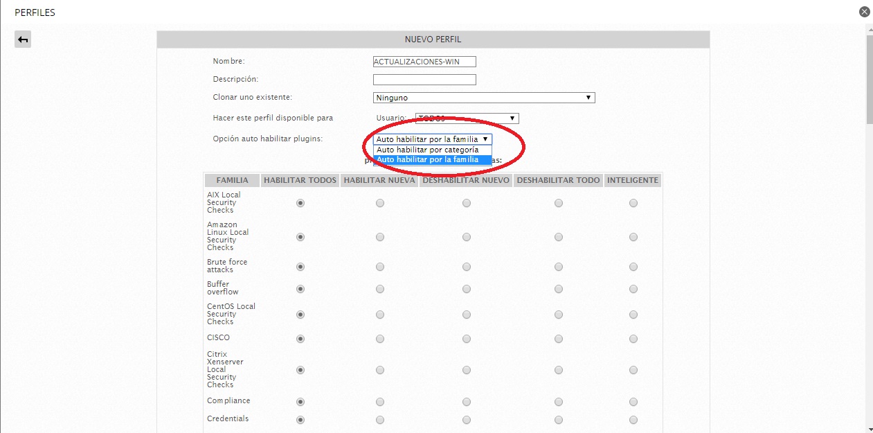The image size is (873, 433).
Task: Click the back arrow icon
Action: tap(23, 39)
